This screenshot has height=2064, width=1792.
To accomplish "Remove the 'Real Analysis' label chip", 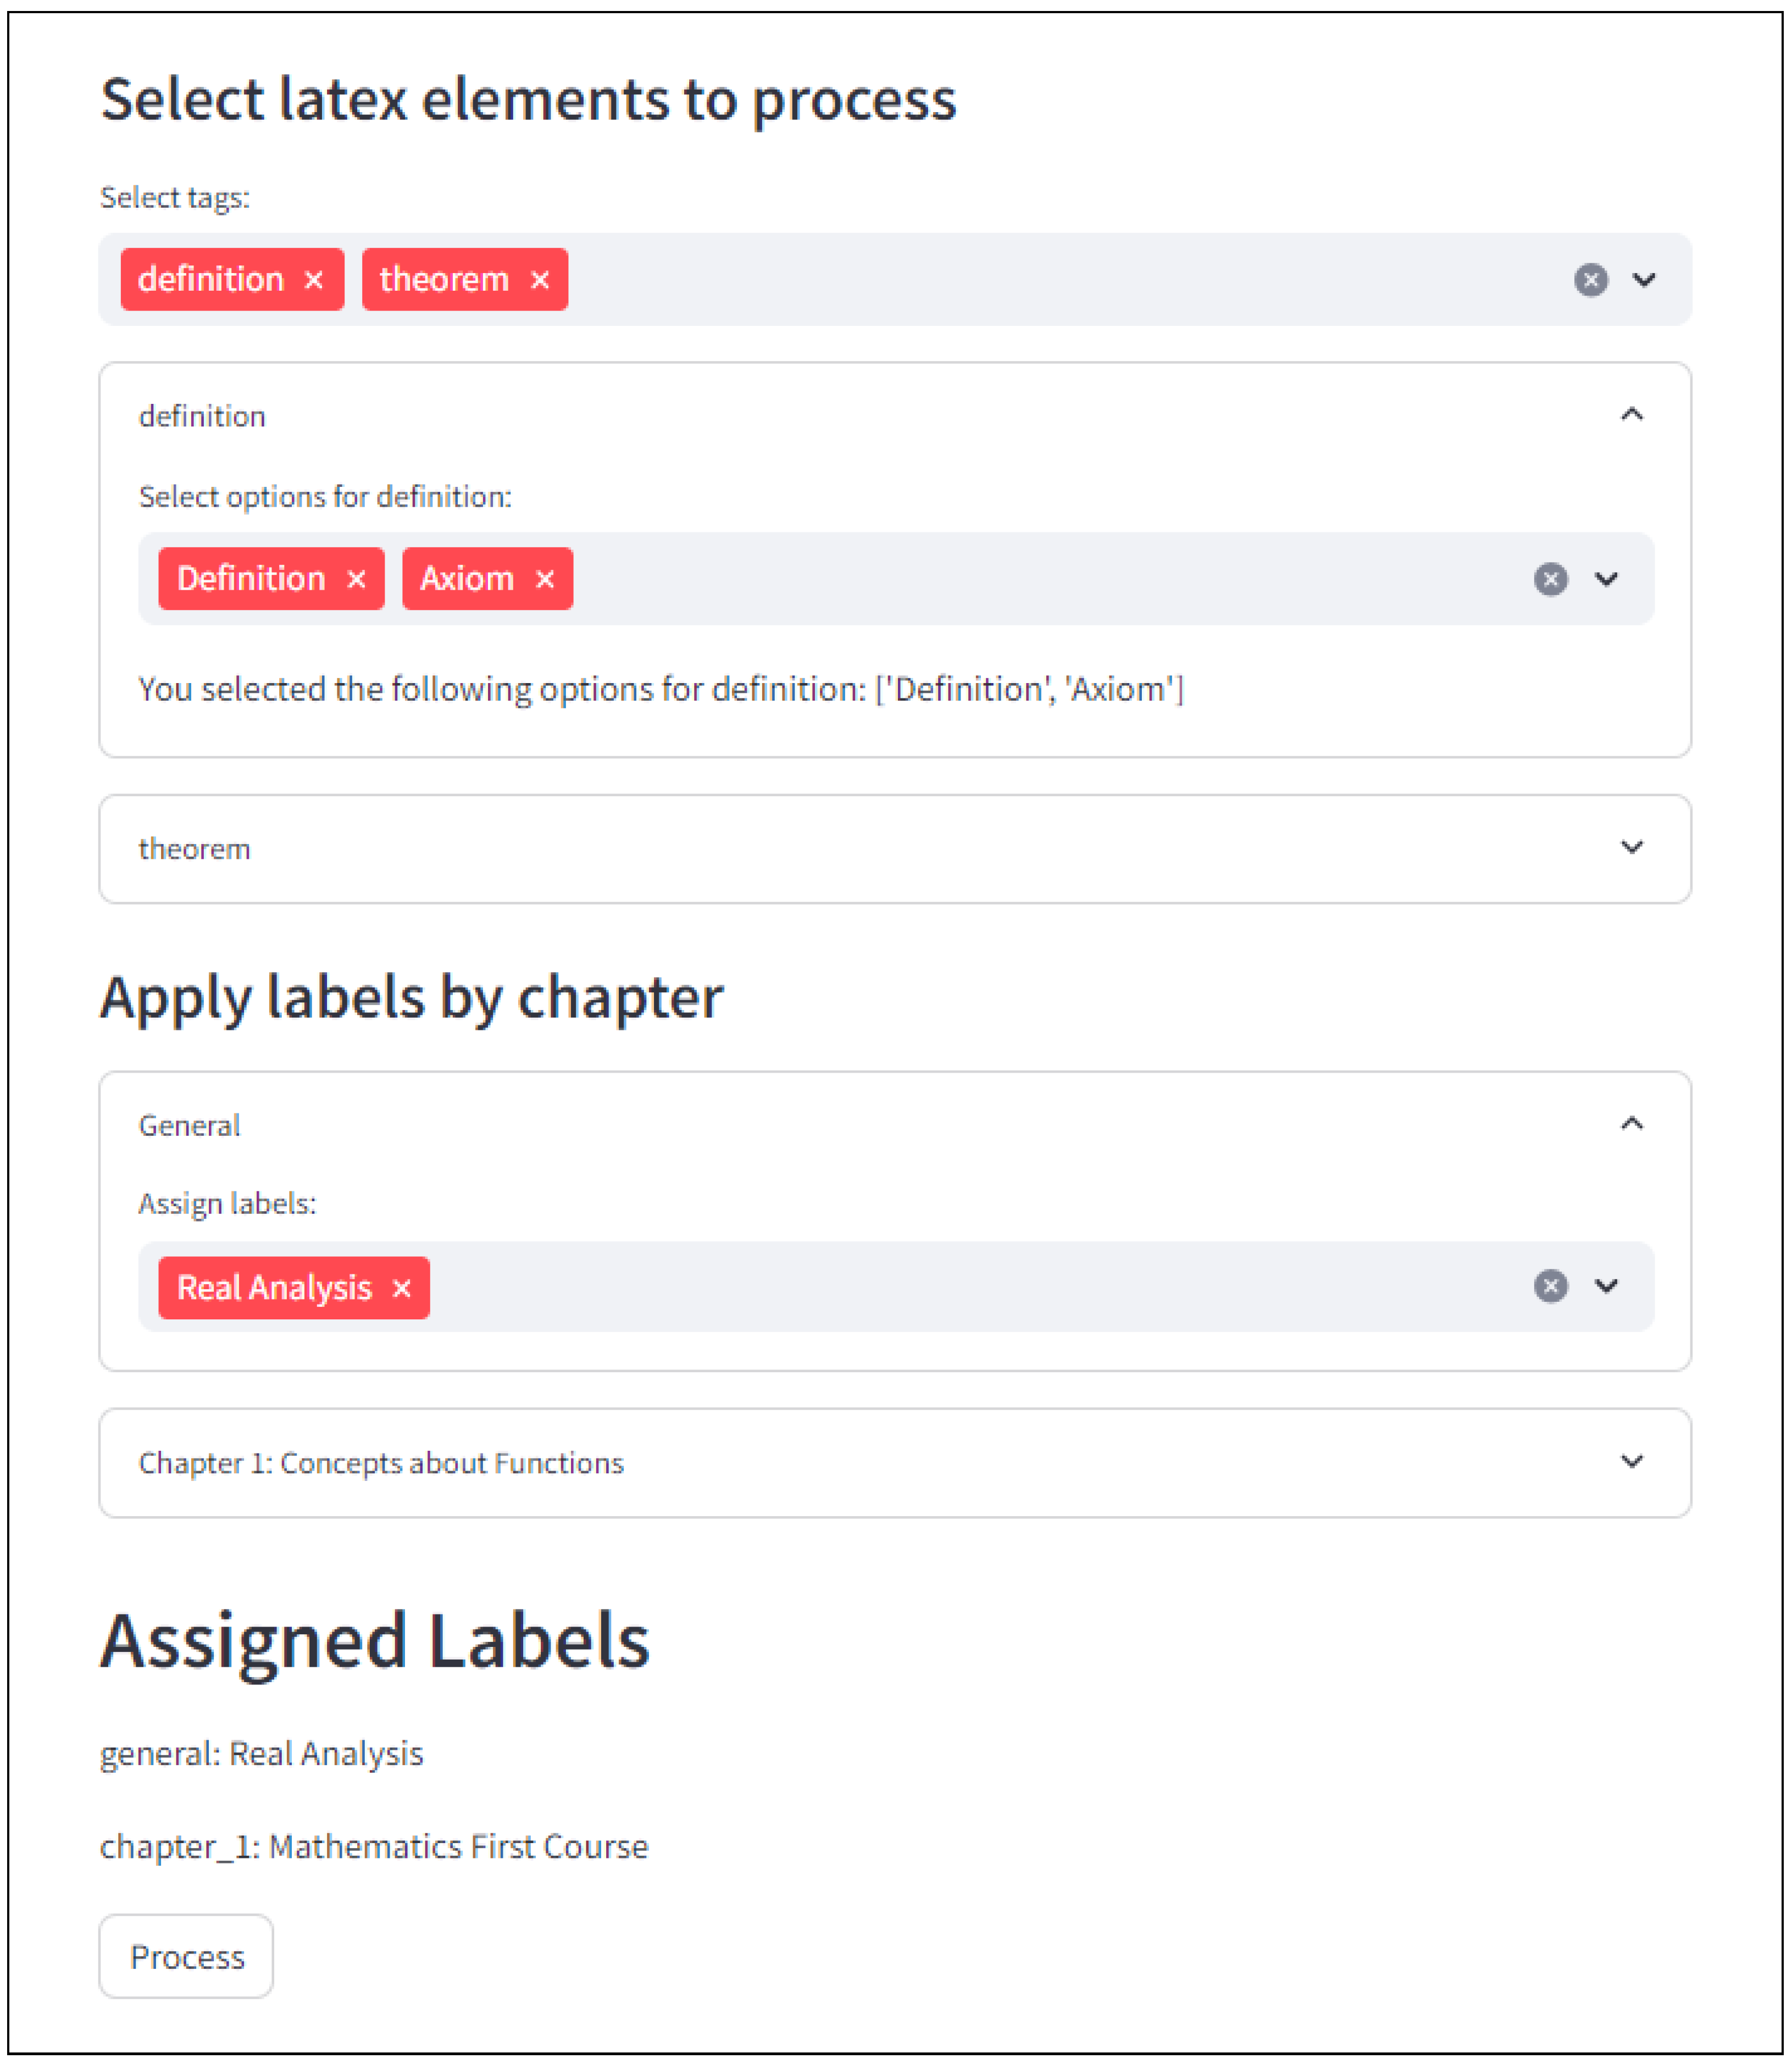I will point(402,1288).
